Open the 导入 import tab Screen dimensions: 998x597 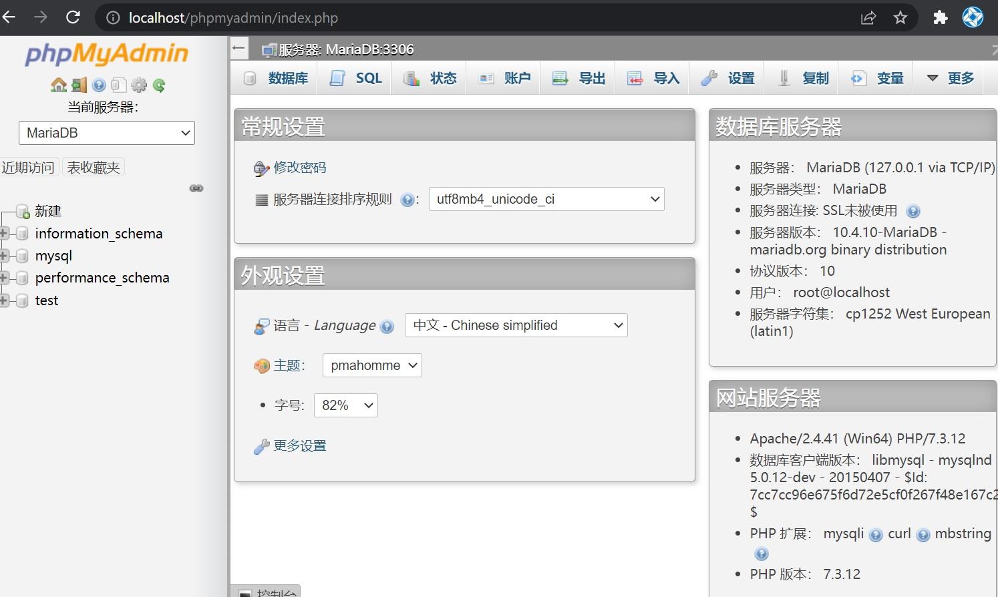tap(652, 78)
